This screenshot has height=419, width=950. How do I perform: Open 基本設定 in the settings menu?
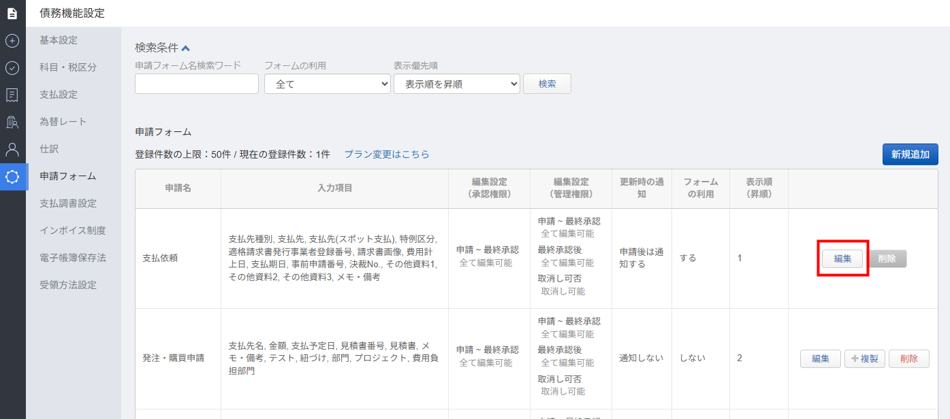(59, 40)
